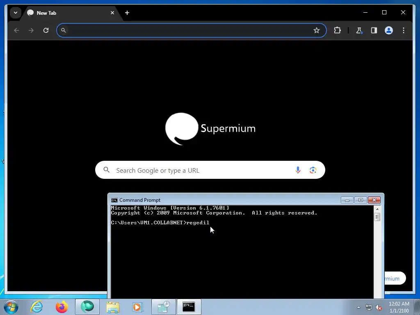The width and height of the screenshot is (420, 315).
Task: Click the Command Prompt scrollbar up arrow
Action: [377, 209]
